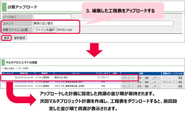Click the 登録日時 column header
Image resolution: width=185 pixels, height=118 pixels.
pyautogui.click(x=24, y=74)
